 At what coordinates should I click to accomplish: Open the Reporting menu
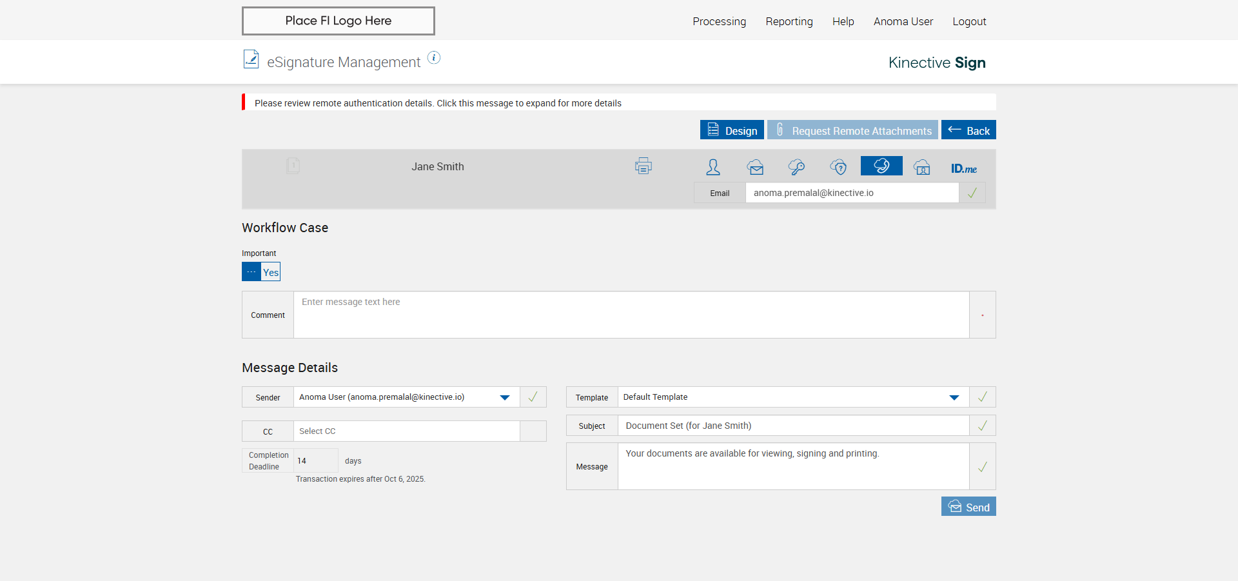click(x=789, y=21)
